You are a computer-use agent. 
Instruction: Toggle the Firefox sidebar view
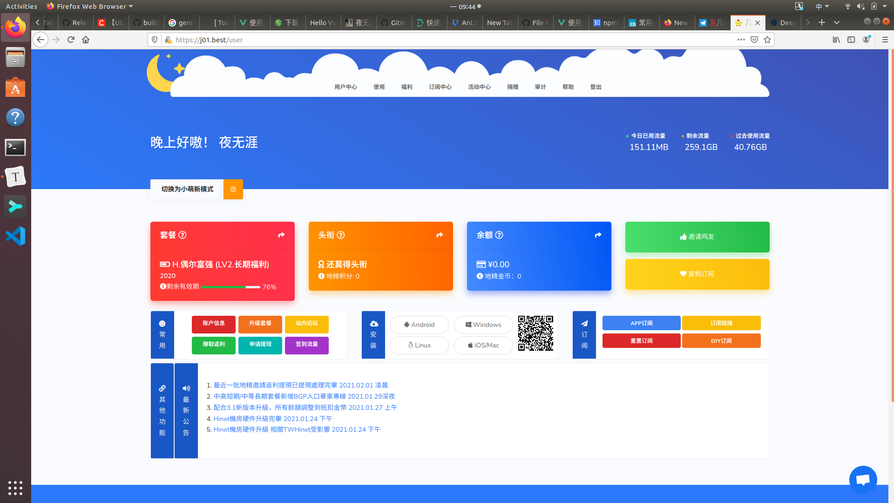(851, 40)
